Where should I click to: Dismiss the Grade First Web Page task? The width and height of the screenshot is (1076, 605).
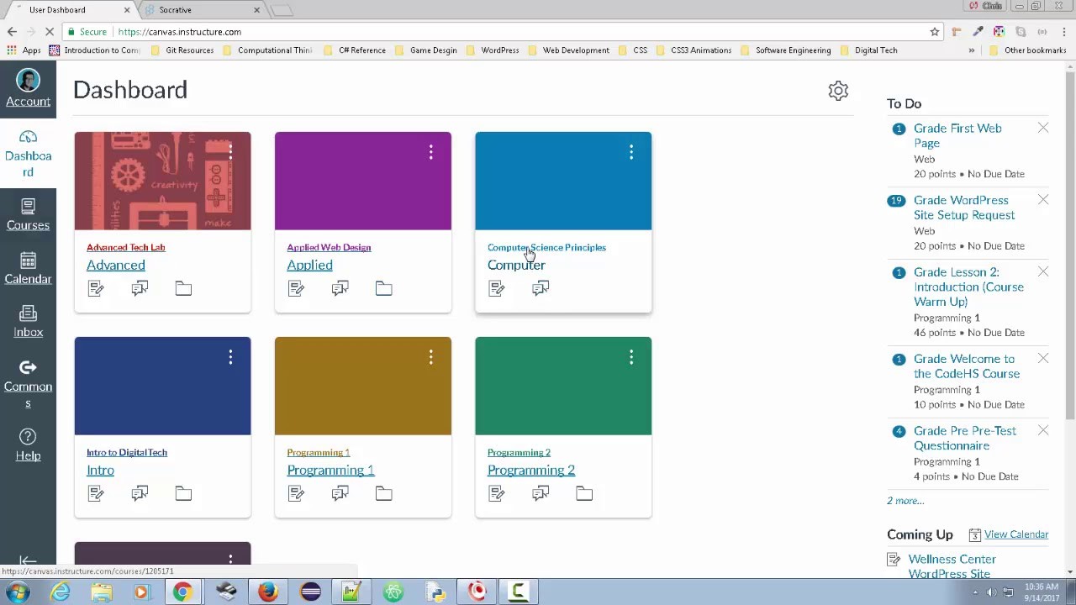coord(1043,128)
